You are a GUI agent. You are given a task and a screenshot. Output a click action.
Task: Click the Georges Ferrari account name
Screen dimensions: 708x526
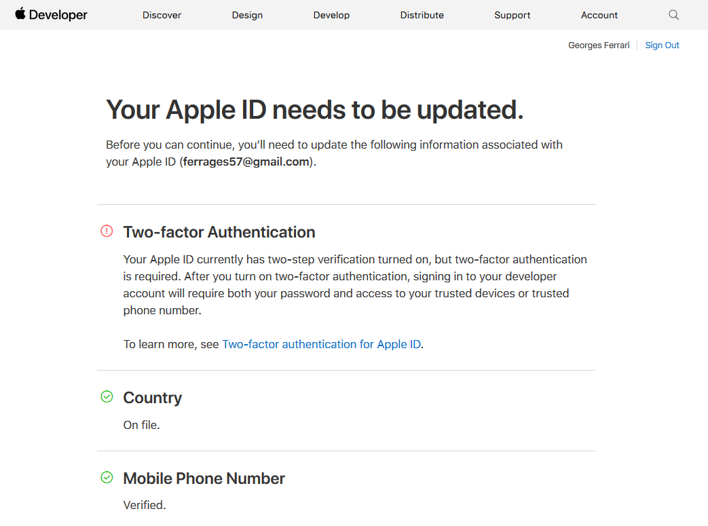599,45
